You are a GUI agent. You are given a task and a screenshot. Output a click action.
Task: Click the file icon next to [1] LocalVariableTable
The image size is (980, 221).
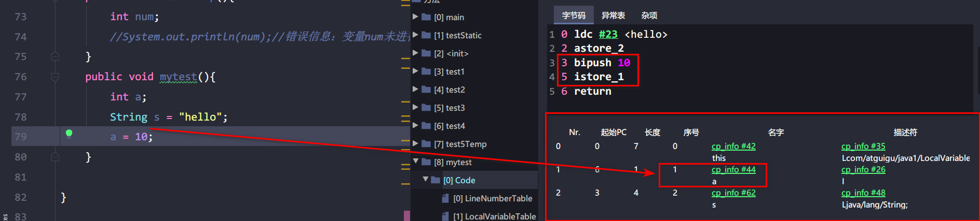pyautogui.click(x=445, y=216)
